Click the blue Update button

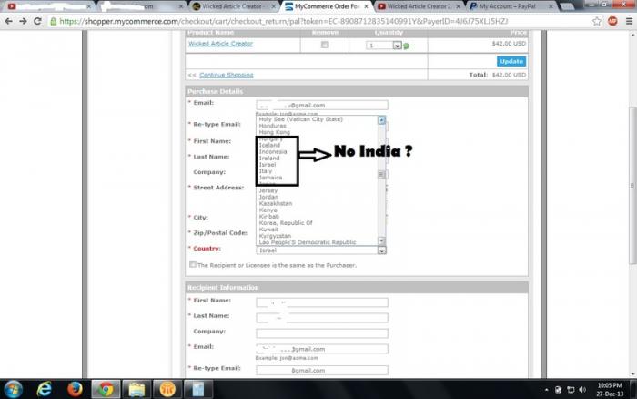tap(511, 61)
